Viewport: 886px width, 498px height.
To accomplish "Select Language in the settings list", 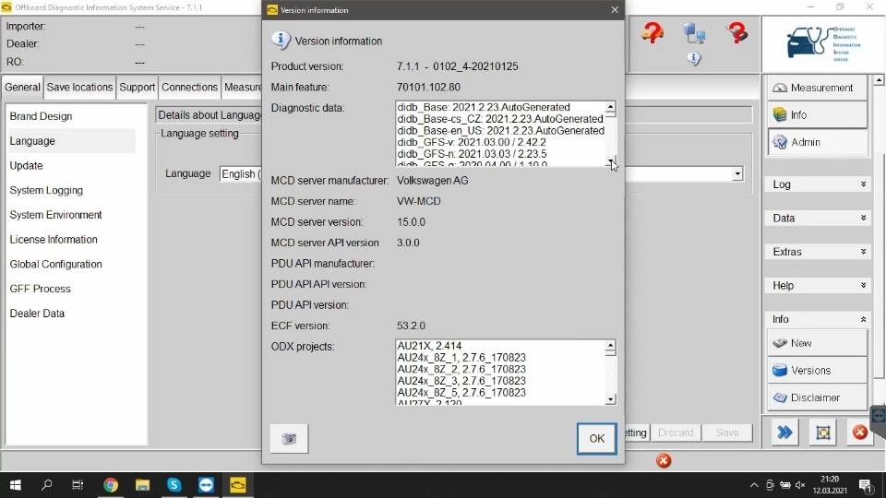I will point(71,141).
